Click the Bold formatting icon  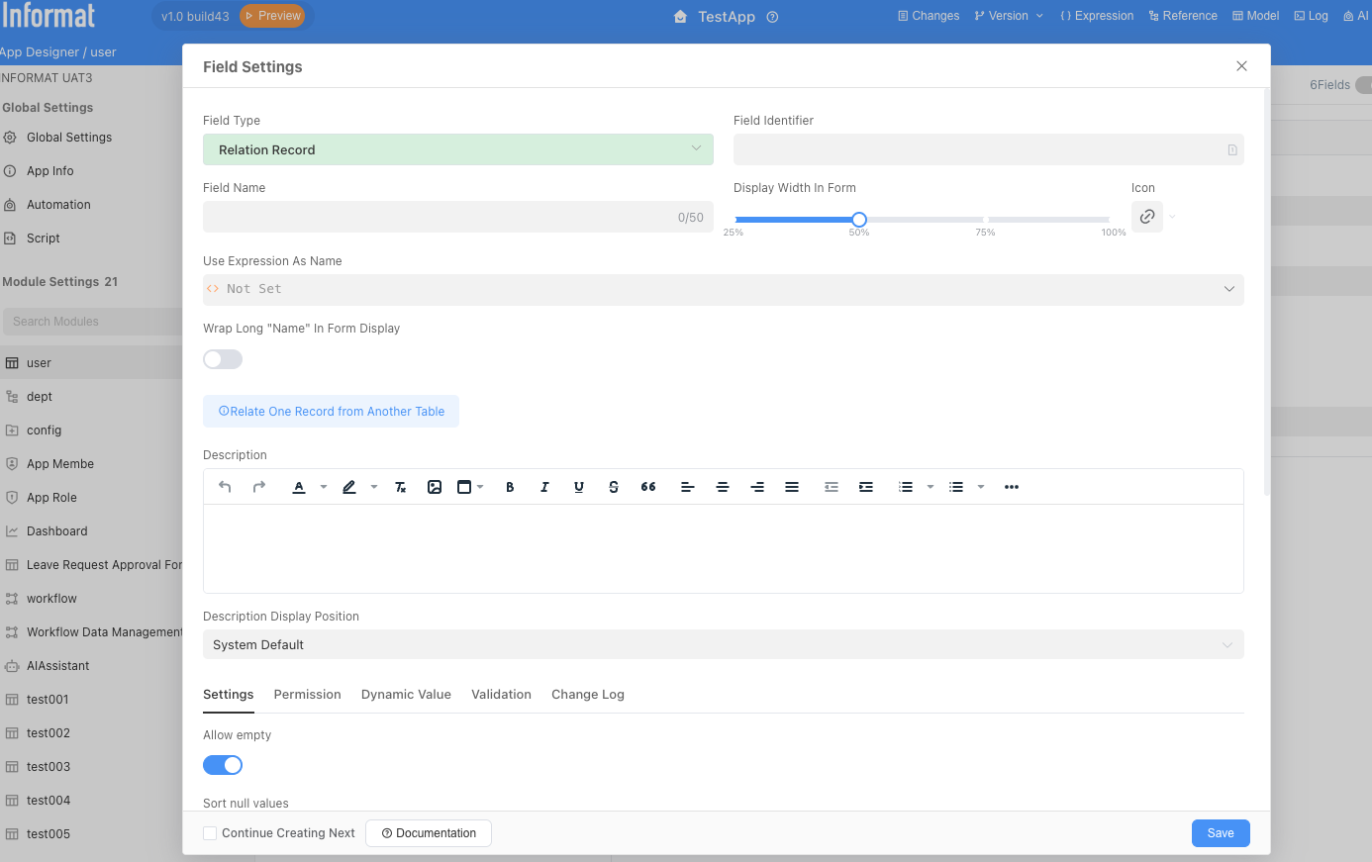[510, 487]
